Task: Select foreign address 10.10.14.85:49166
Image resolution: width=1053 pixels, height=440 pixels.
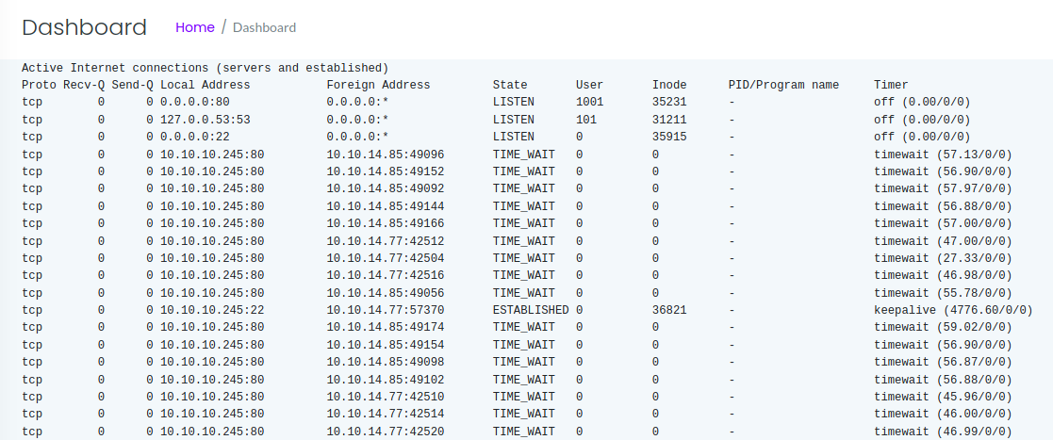Action: [386, 223]
